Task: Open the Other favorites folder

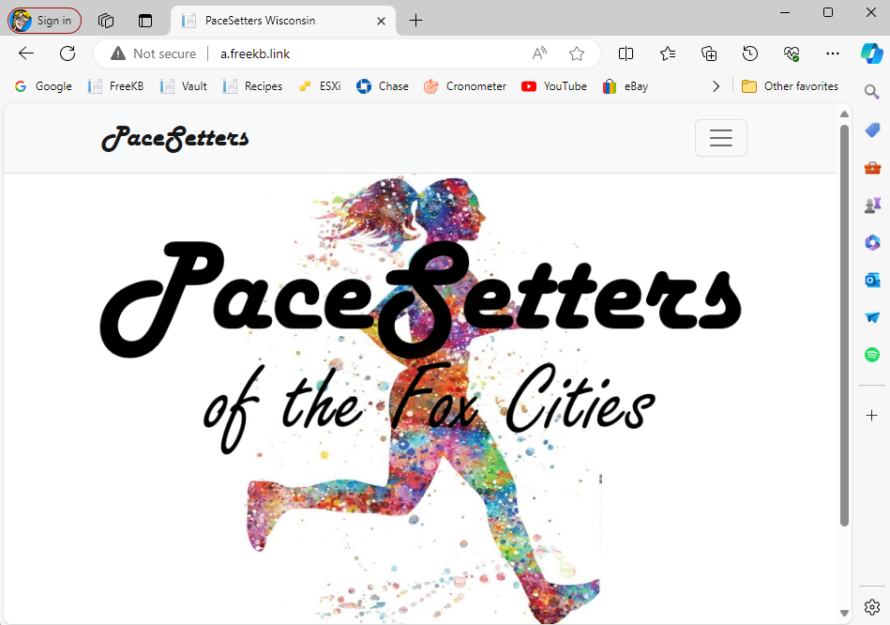Action: [x=790, y=86]
